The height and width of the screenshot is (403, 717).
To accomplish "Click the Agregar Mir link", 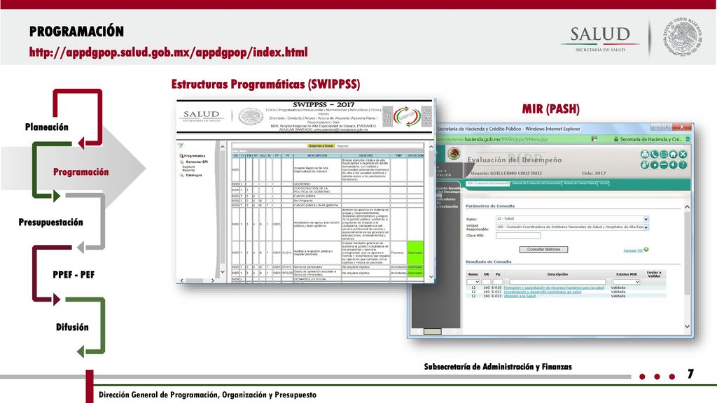I will point(633,250).
